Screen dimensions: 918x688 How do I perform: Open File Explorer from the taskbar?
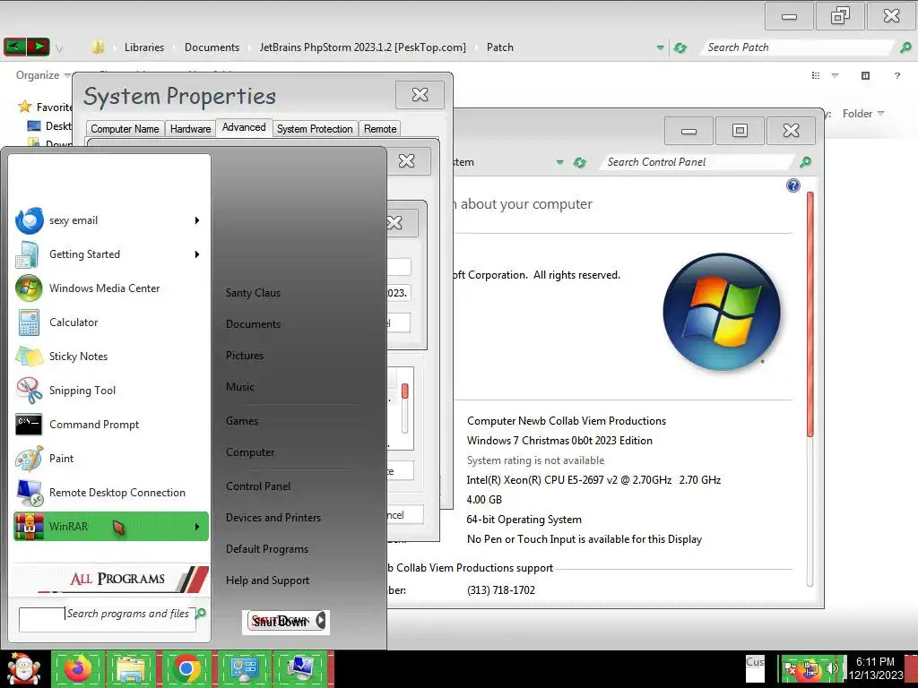[131, 669]
